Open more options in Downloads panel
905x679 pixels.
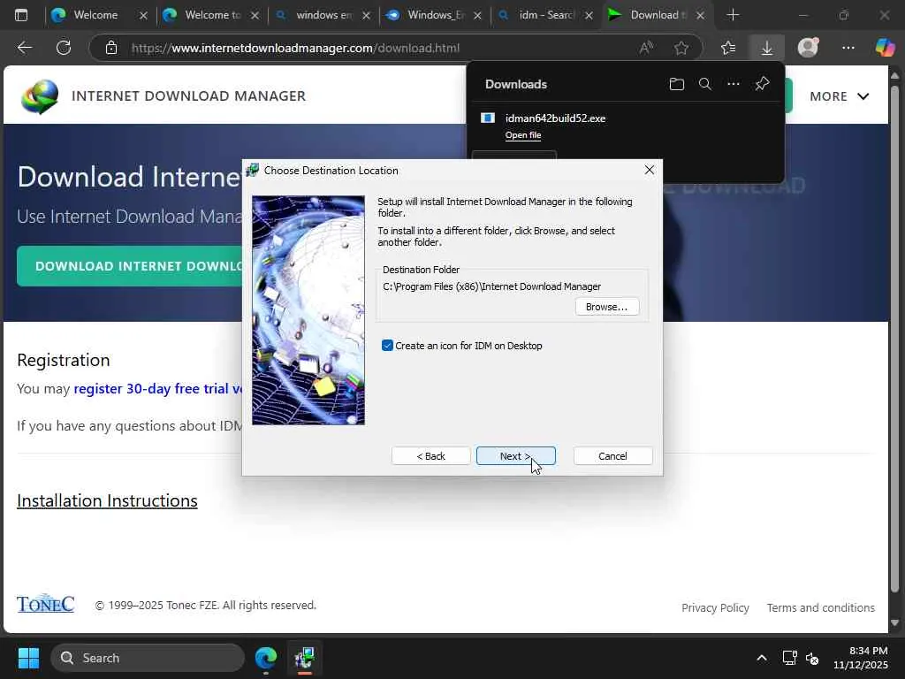coord(733,84)
